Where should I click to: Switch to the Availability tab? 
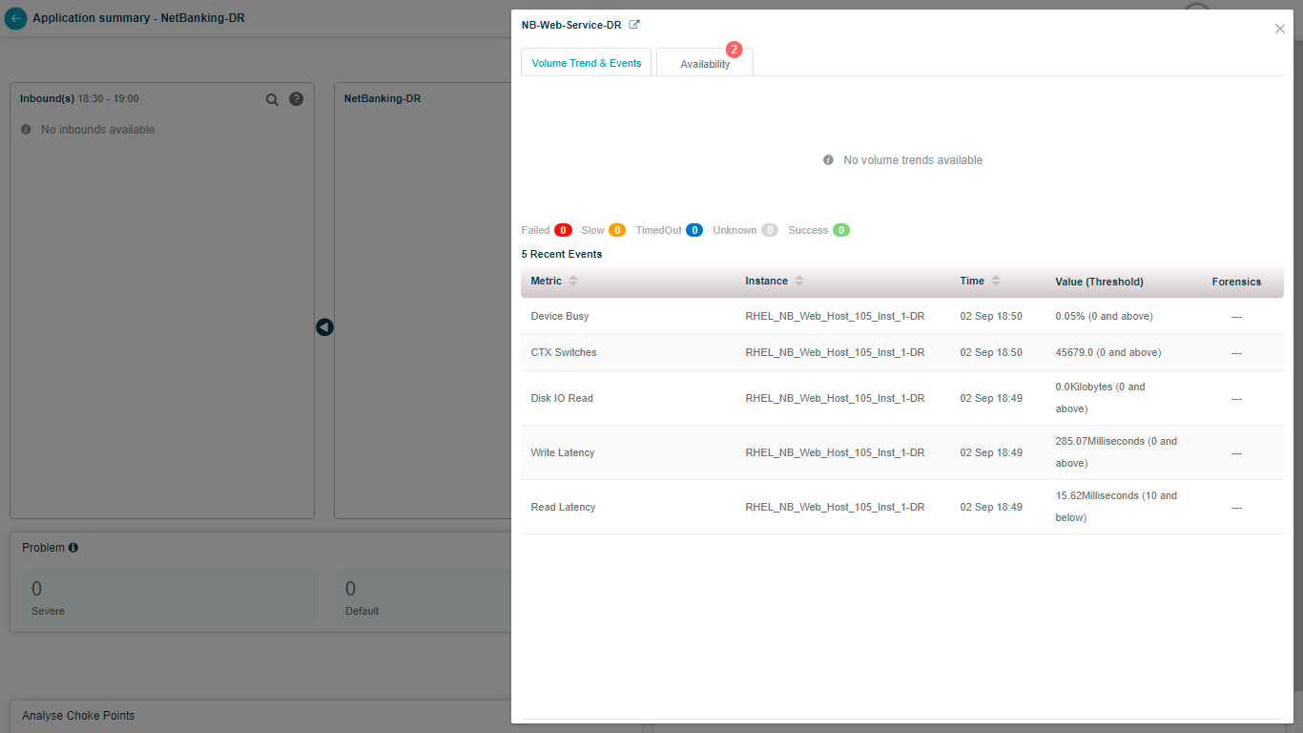tap(705, 64)
